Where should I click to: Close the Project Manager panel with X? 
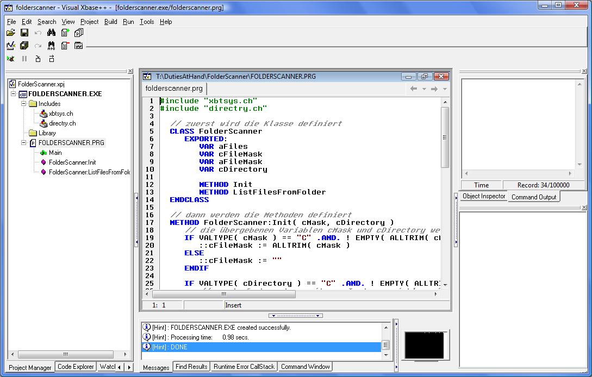click(x=130, y=71)
